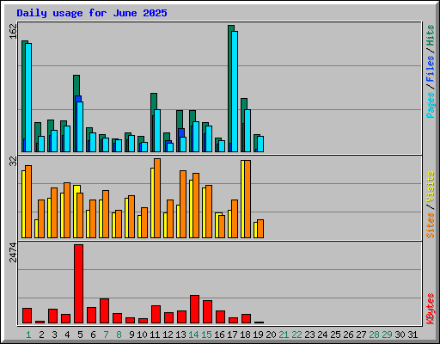Select the red KBytes legend label
Viewport: 440px width, 344px height.
point(431,309)
